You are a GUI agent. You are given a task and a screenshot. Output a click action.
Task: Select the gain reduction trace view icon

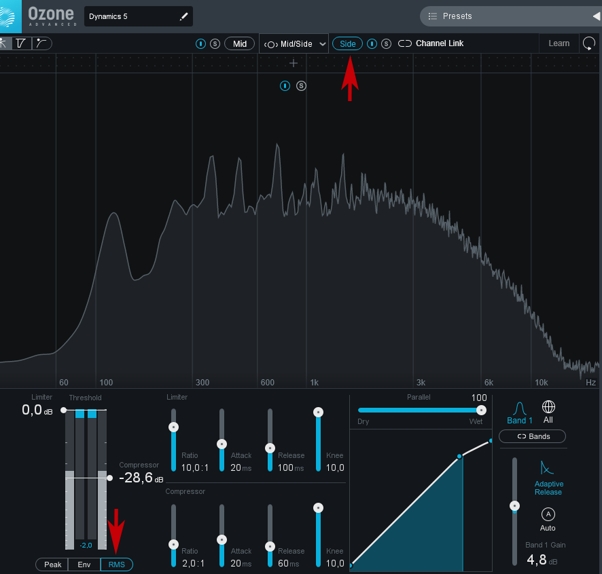(x=21, y=43)
